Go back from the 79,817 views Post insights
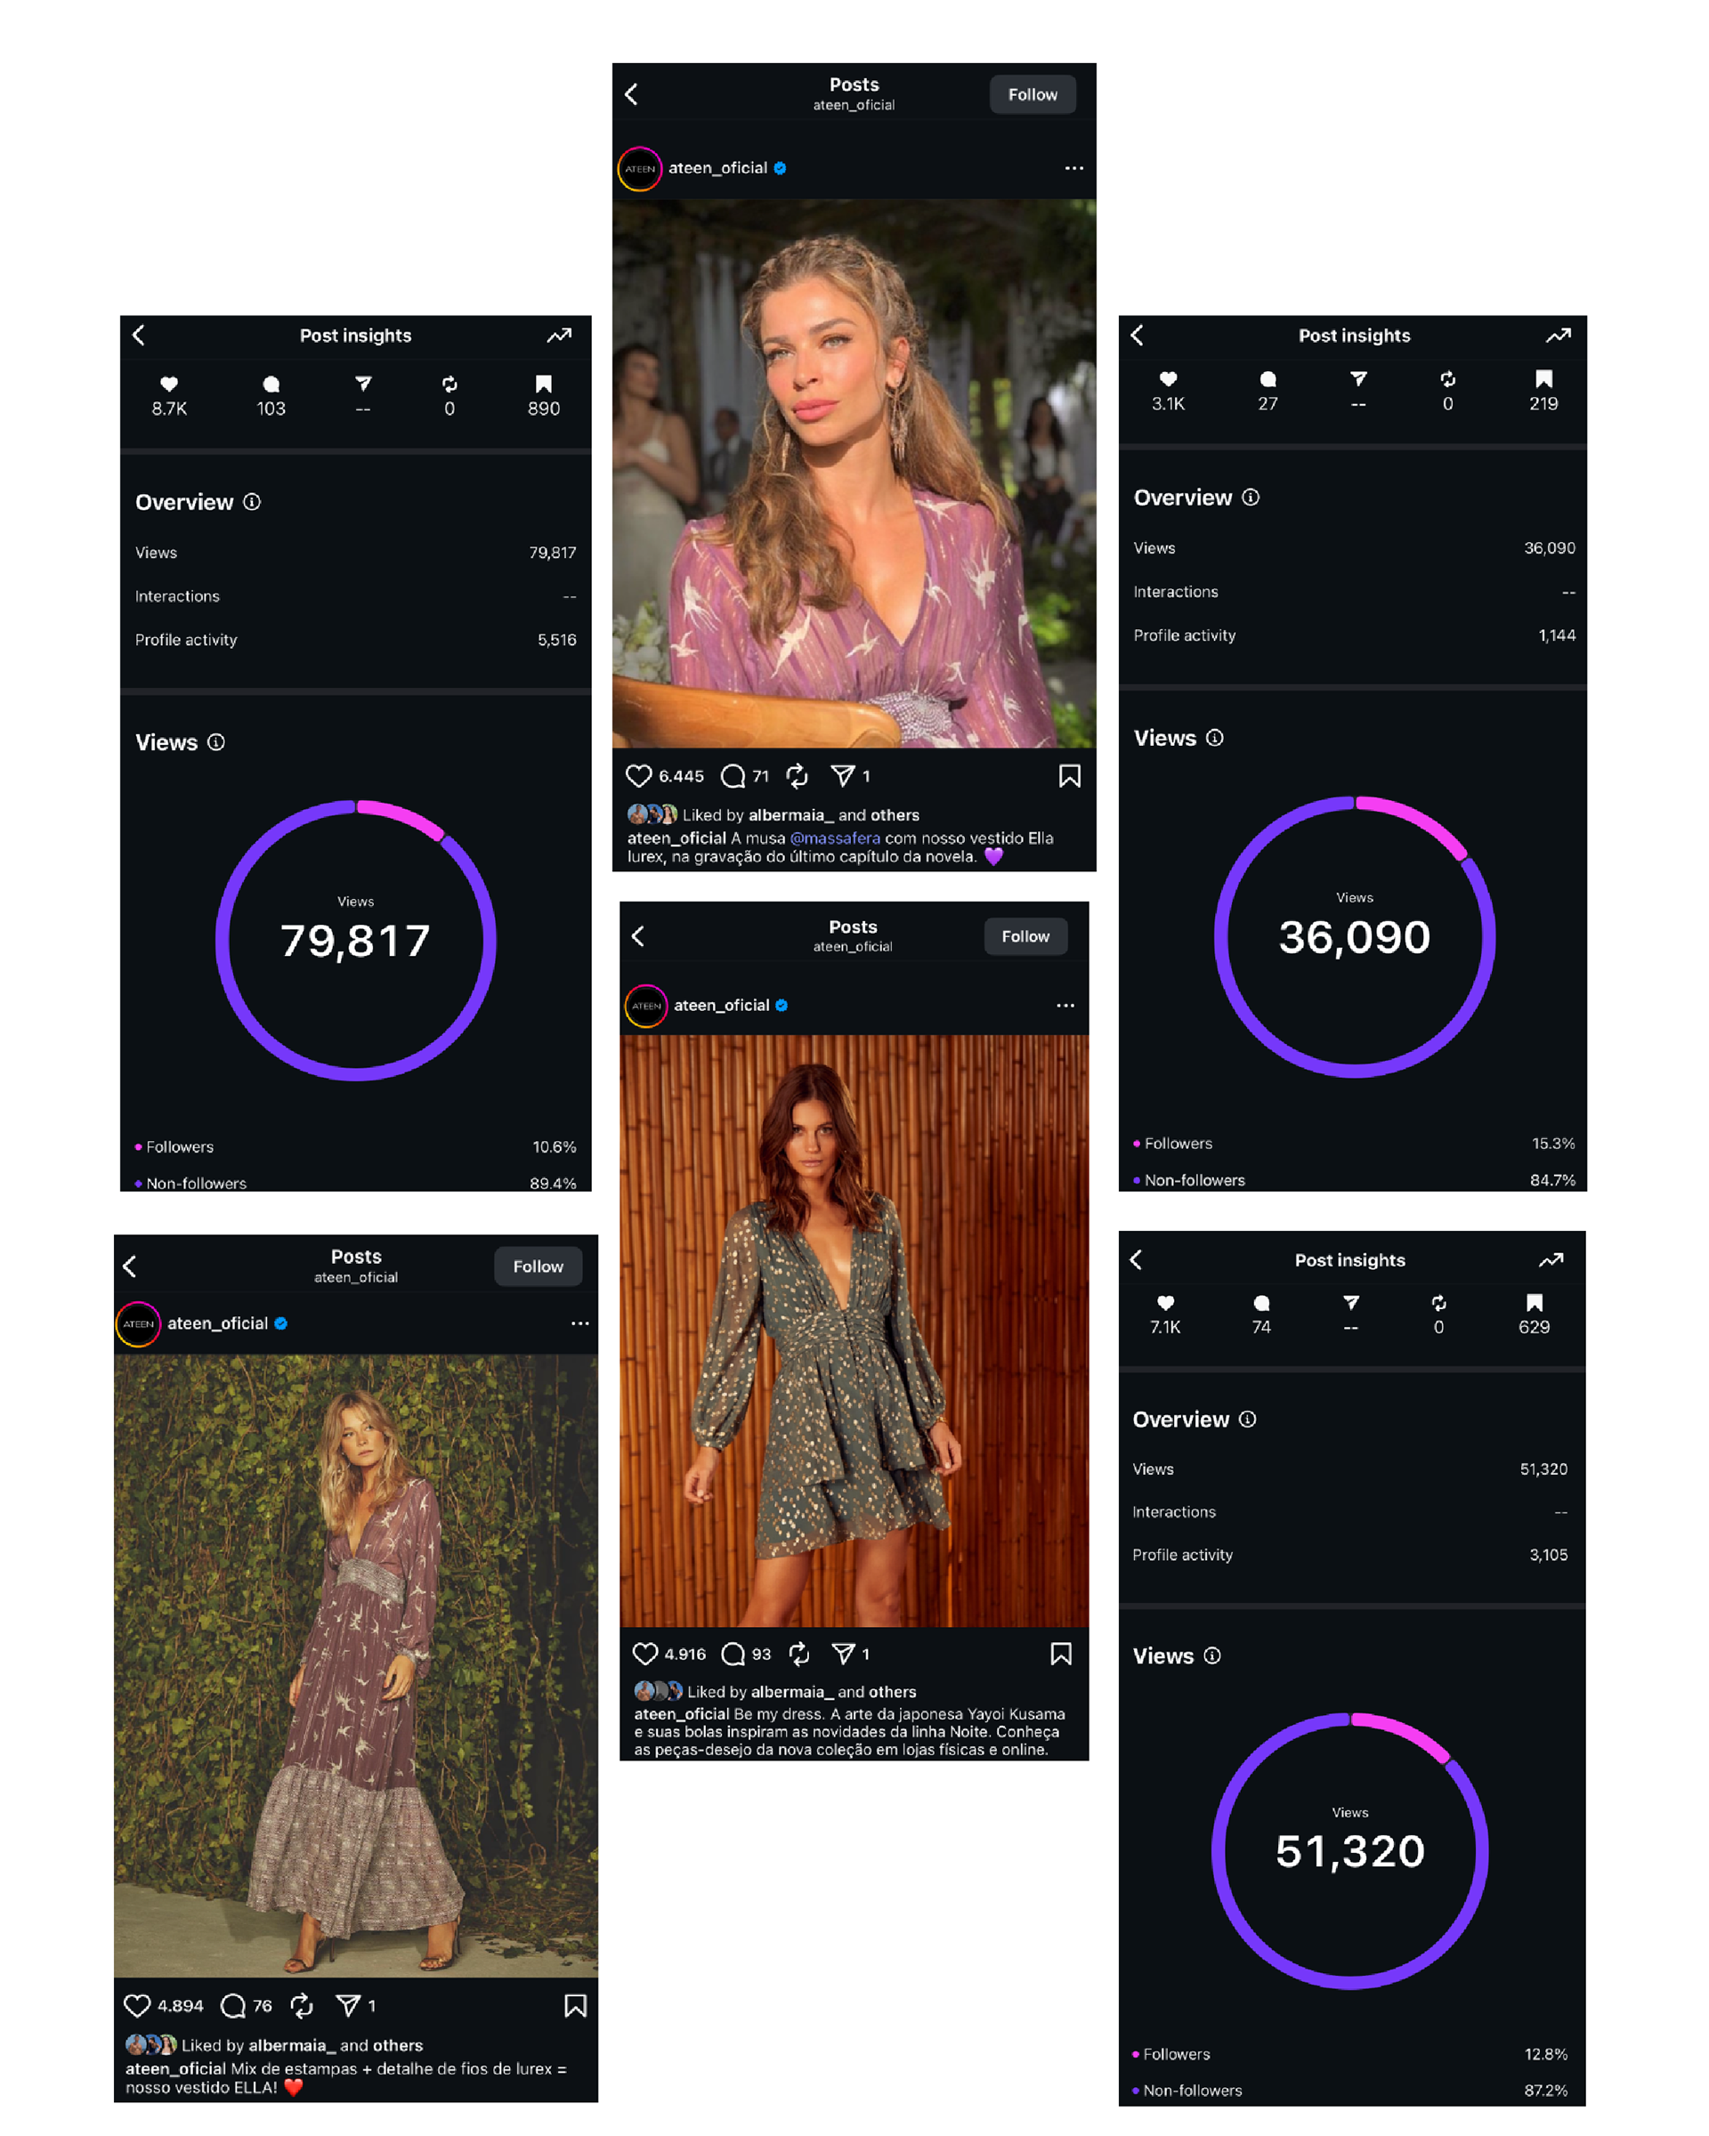 [x=140, y=336]
